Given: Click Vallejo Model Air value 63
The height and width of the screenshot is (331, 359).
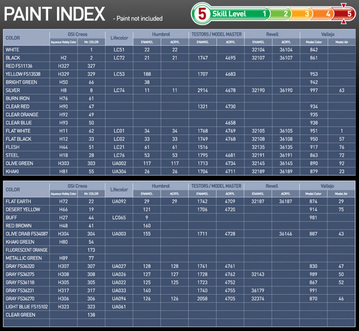Looking at the screenshot, I should 342,90.
